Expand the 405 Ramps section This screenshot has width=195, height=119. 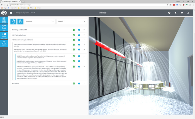coord(84,83)
